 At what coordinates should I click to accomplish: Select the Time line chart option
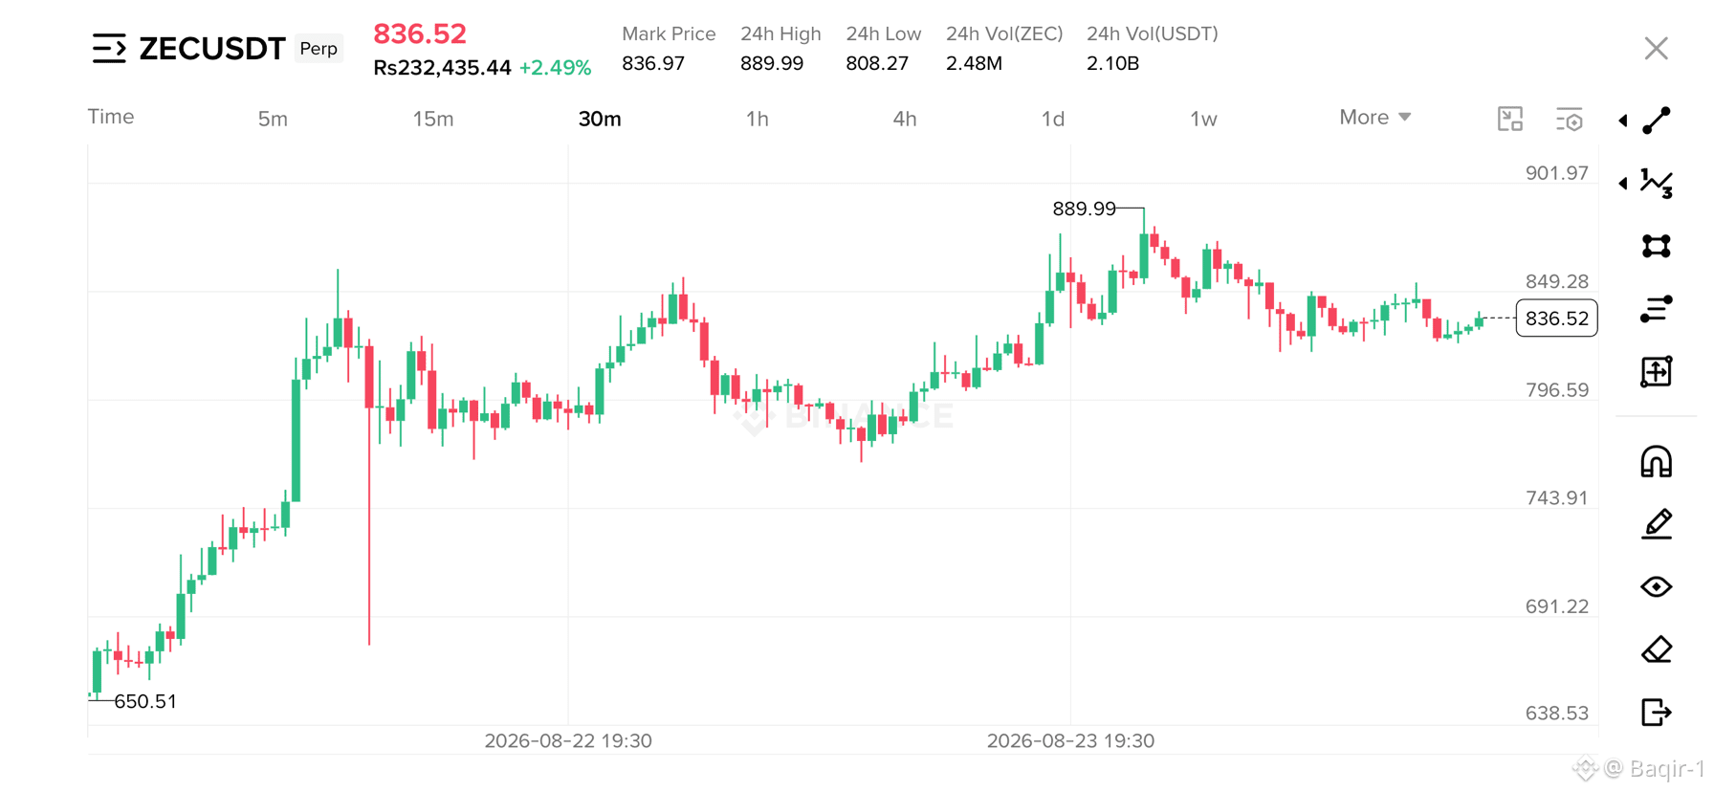111,117
